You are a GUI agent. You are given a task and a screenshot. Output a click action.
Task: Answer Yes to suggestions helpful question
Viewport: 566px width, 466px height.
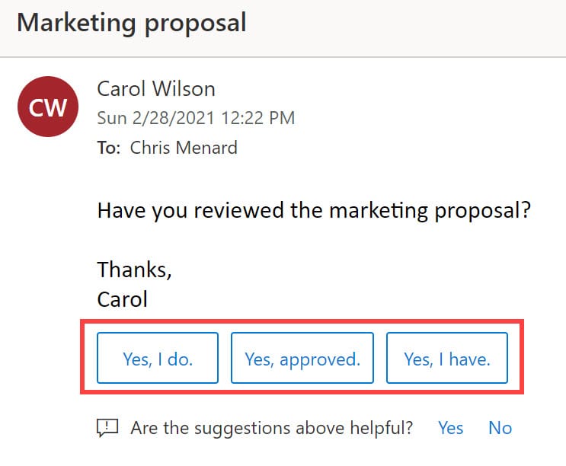[450, 428]
